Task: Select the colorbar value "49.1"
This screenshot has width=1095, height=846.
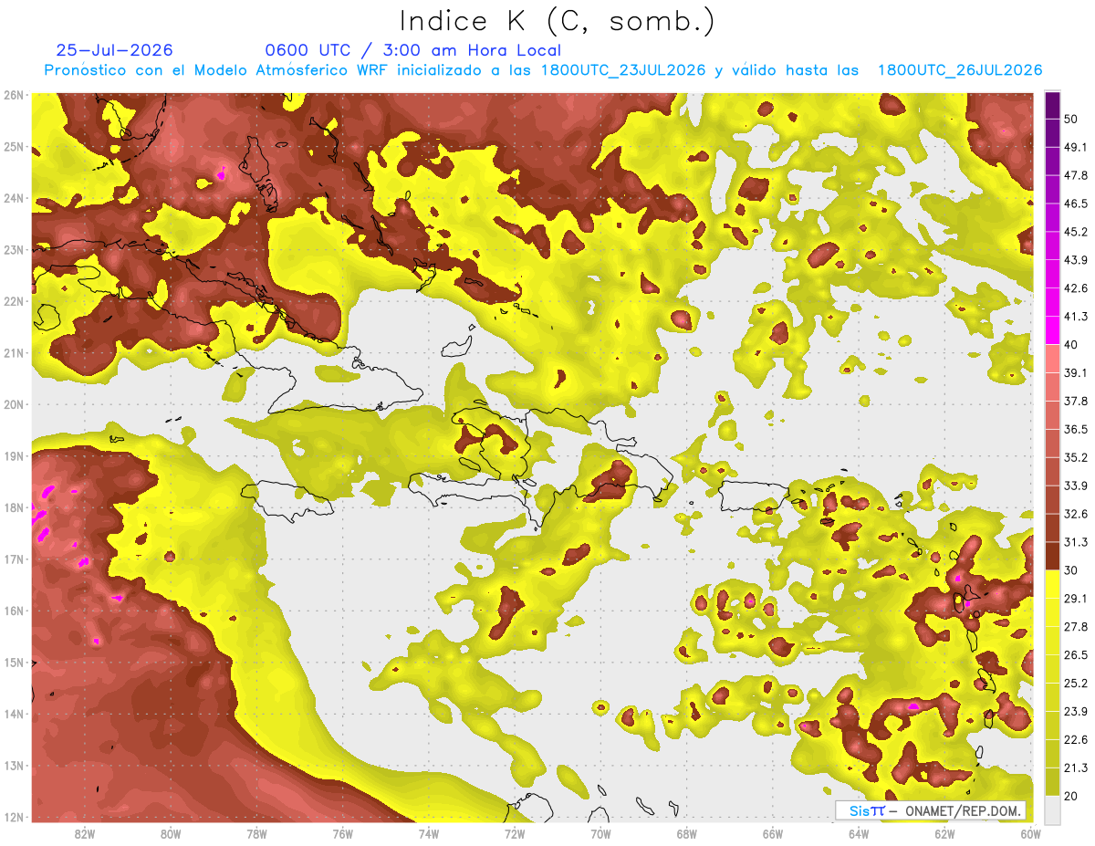Action: (x=1075, y=147)
